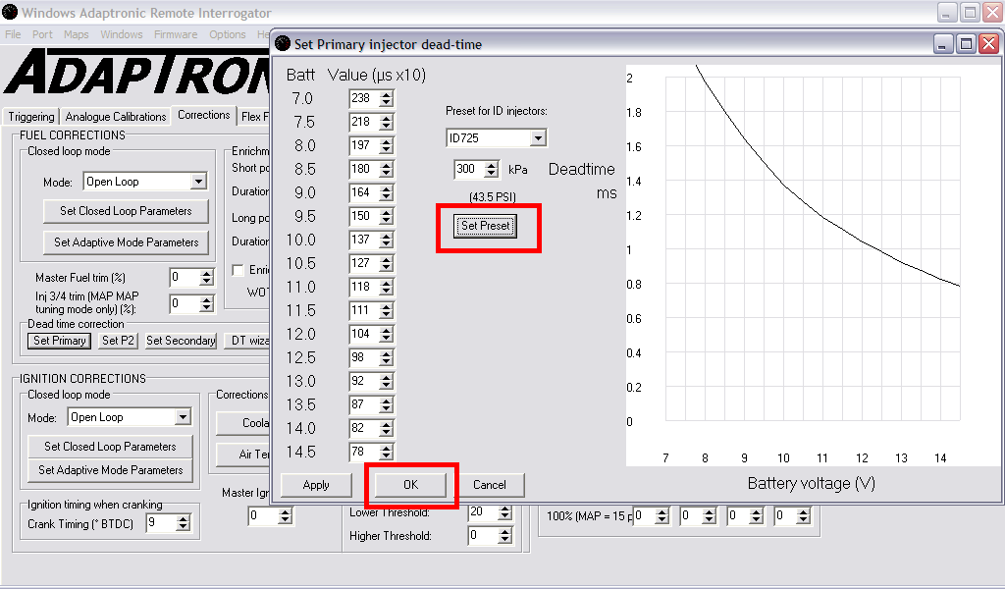This screenshot has width=1005, height=589.
Task: Increment the Master Fuel trim value
Action: (x=206, y=274)
